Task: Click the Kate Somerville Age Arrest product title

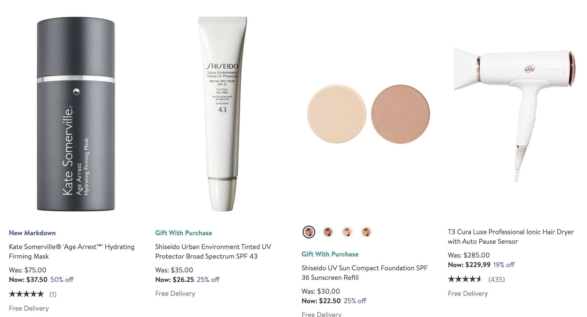Action: click(x=72, y=251)
